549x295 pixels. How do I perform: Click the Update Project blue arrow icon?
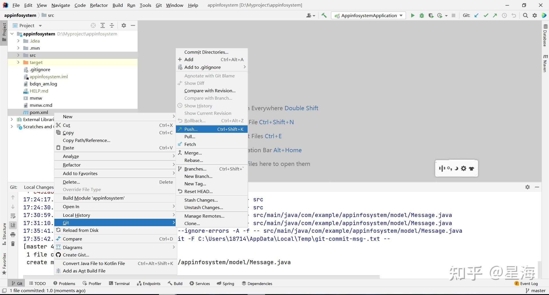click(476, 15)
